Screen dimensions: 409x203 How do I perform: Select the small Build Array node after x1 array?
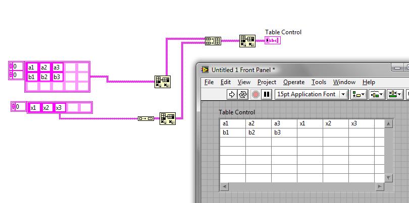point(146,119)
